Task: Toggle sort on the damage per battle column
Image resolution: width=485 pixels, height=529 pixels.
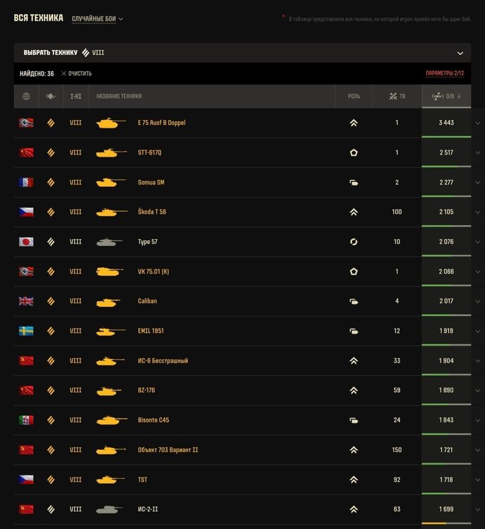Action: (x=446, y=97)
